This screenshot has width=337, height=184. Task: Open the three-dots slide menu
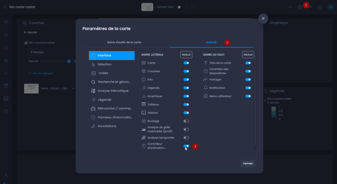[194, 7]
